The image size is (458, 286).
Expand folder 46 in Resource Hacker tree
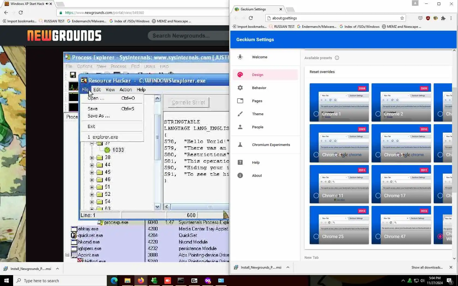[x=92, y=180]
